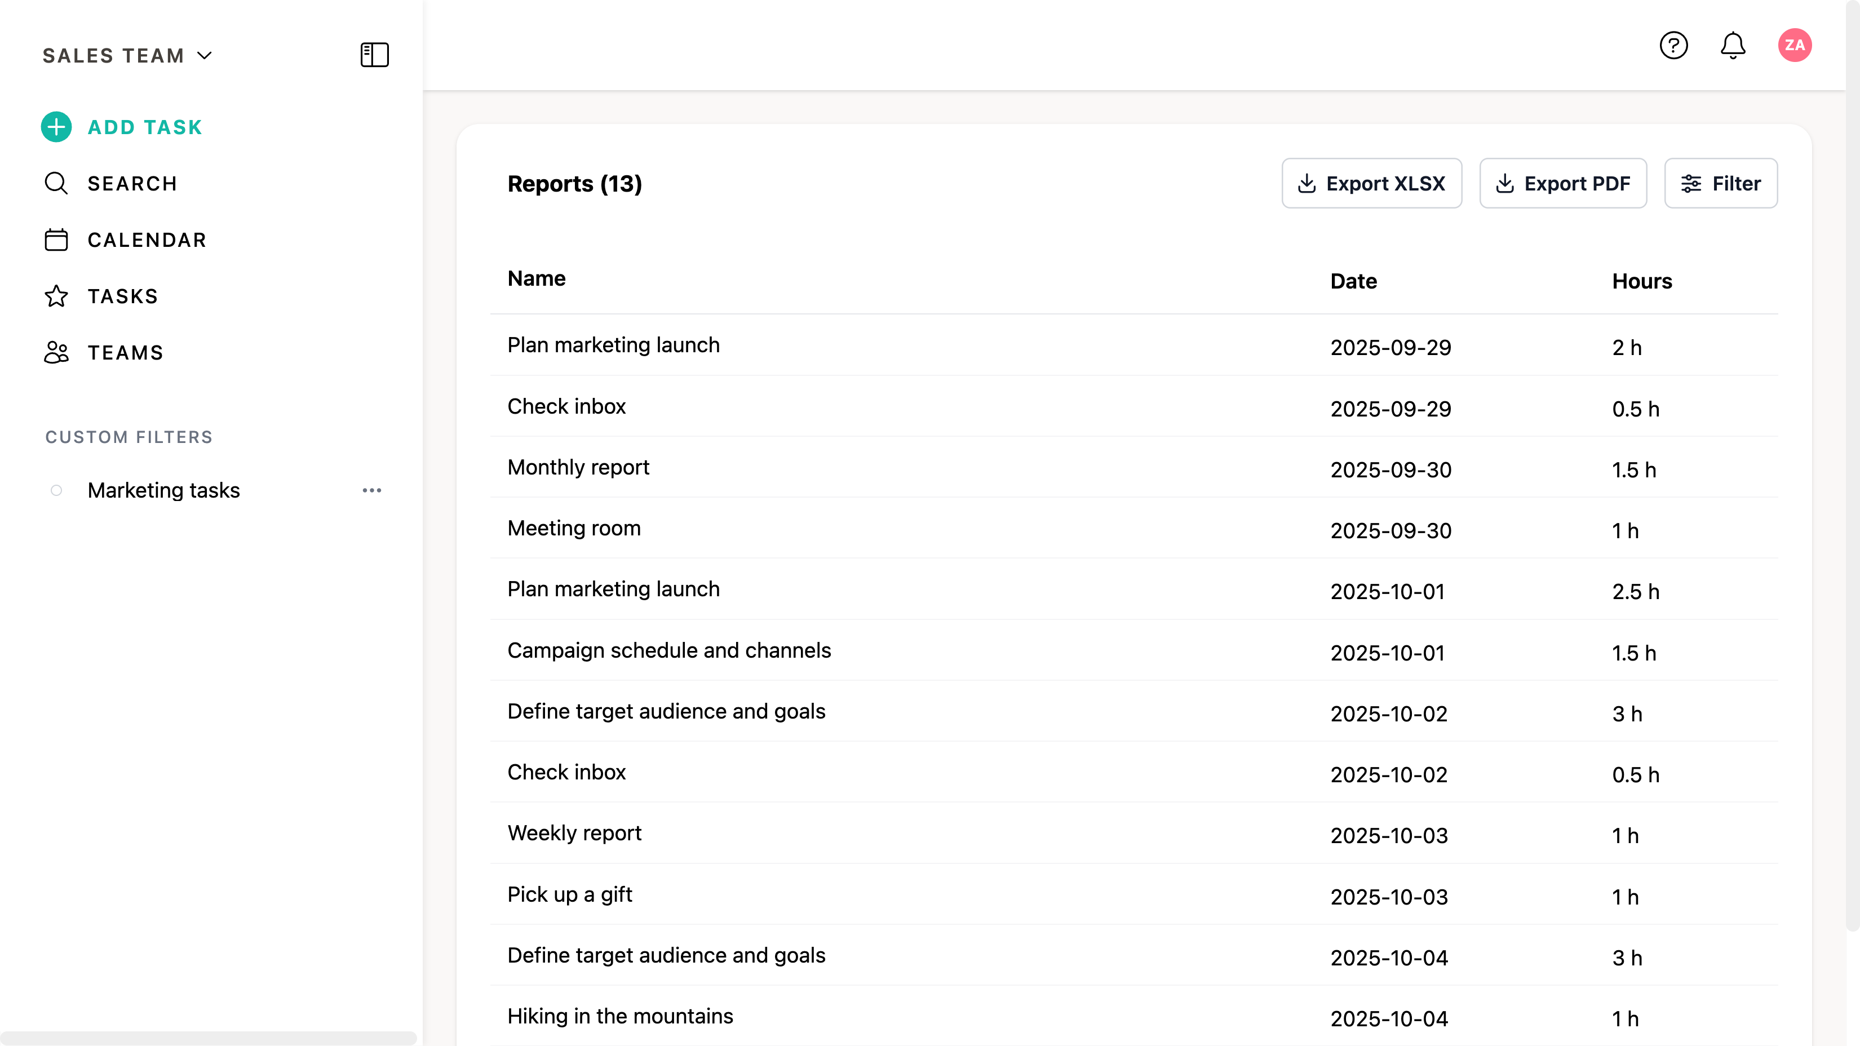Go to Tasks in sidebar

point(123,296)
